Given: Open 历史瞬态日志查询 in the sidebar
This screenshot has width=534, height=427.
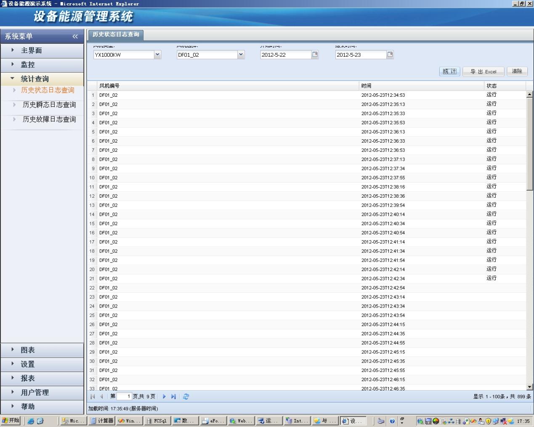Looking at the screenshot, I should (x=49, y=105).
